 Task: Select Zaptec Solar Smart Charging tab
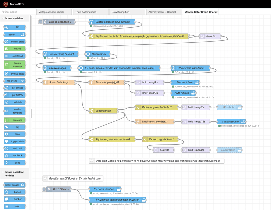(x=201, y=12)
